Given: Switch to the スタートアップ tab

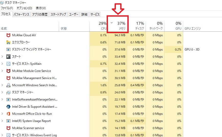Looking at the screenshot, I should (x=58, y=14).
